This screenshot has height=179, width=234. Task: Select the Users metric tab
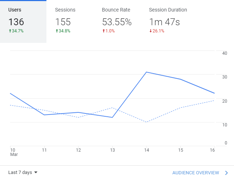coord(23,21)
